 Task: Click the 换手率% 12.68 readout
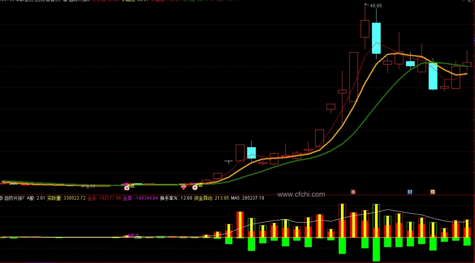tap(176, 198)
